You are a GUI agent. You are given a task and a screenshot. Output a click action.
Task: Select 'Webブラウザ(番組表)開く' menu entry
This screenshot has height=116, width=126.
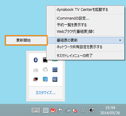pyautogui.click(x=85, y=31)
